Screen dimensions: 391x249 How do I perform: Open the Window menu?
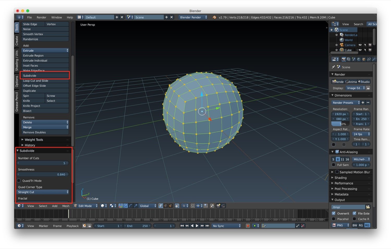tap(57, 17)
